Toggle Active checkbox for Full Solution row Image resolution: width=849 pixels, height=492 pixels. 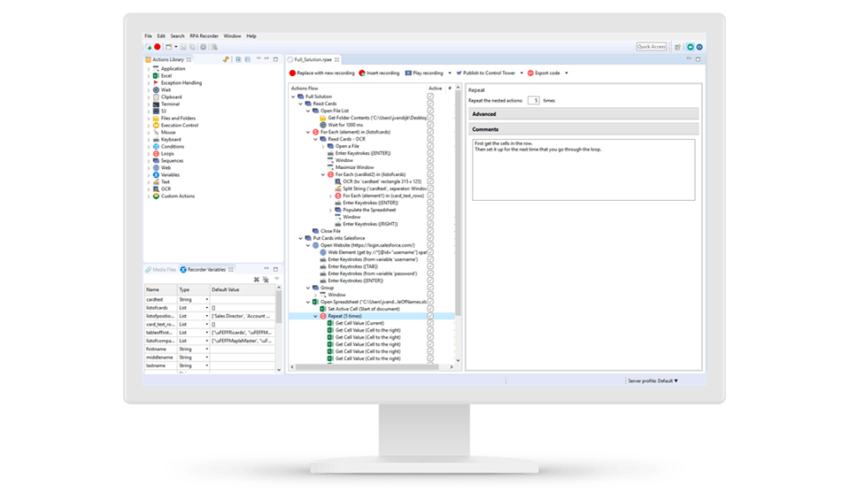[x=431, y=96]
